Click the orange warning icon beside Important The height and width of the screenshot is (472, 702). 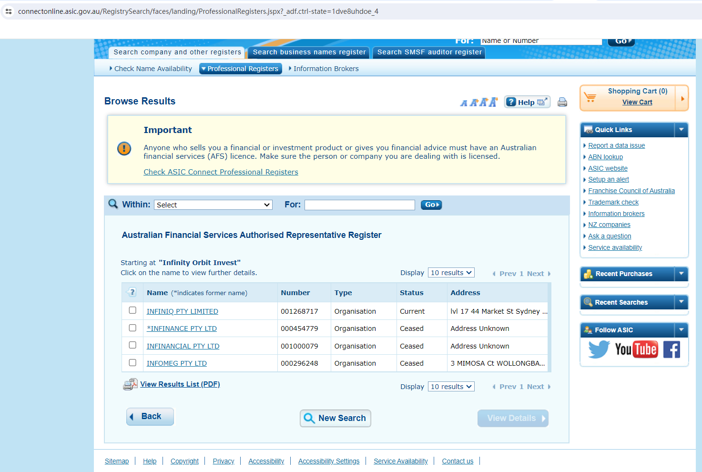click(124, 149)
